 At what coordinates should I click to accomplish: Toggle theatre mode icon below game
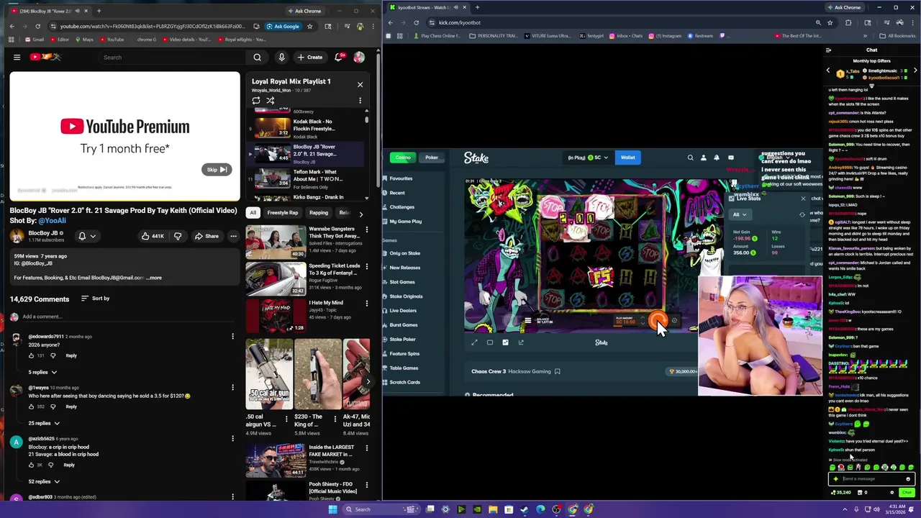(x=490, y=342)
